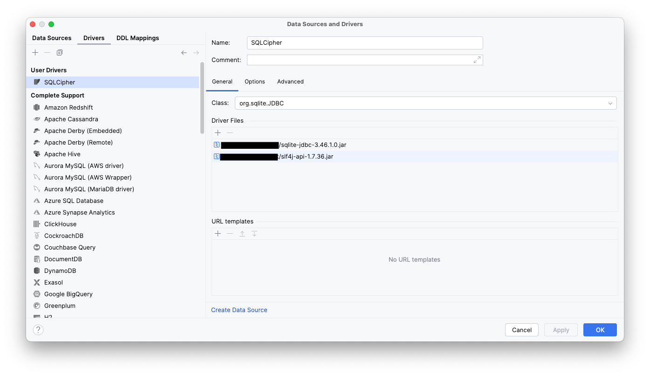The image size is (650, 376).
Task: Select DocumentDB driver
Action: 113,259
